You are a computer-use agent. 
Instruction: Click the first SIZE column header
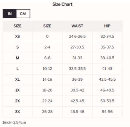17,26
